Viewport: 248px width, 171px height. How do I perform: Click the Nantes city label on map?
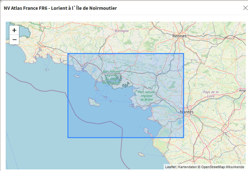point(186,112)
